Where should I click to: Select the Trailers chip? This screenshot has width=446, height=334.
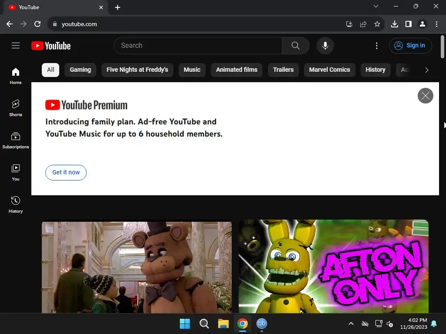coord(283,70)
